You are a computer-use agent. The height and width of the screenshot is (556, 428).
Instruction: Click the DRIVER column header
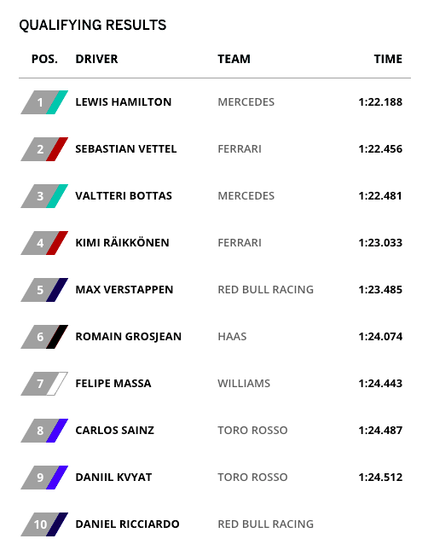(x=96, y=59)
